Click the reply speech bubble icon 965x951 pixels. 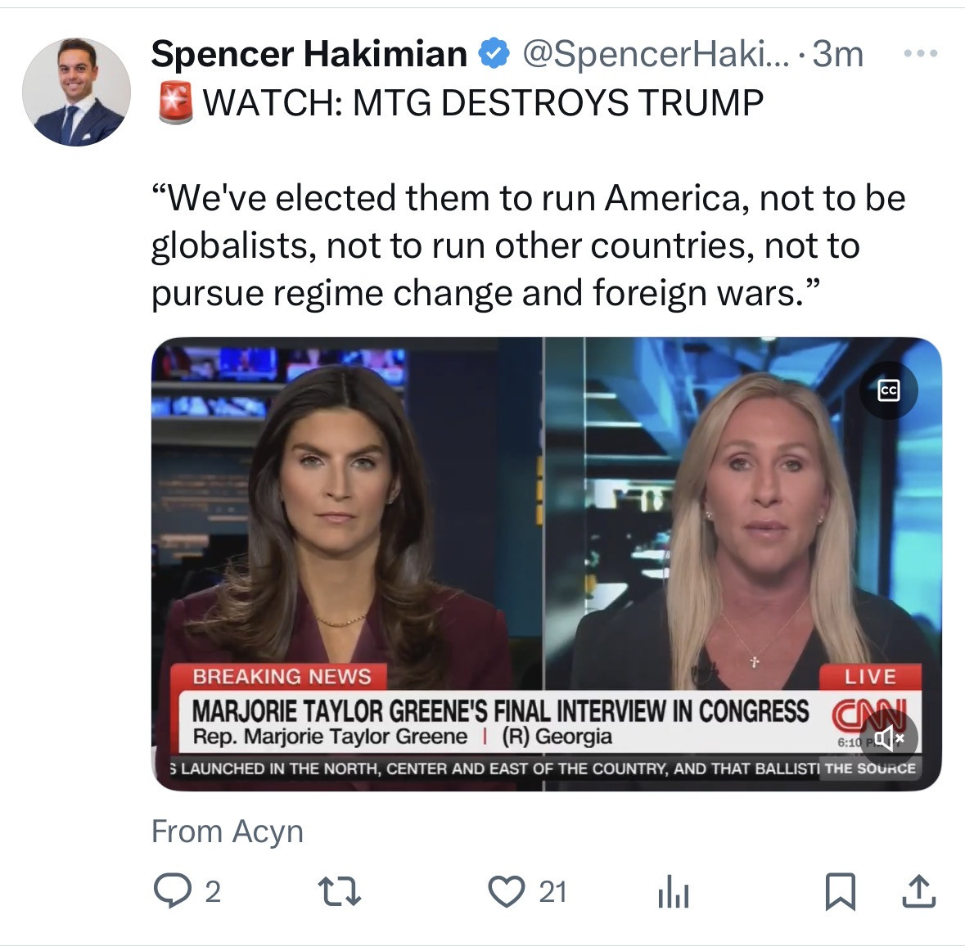tap(173, 890)
